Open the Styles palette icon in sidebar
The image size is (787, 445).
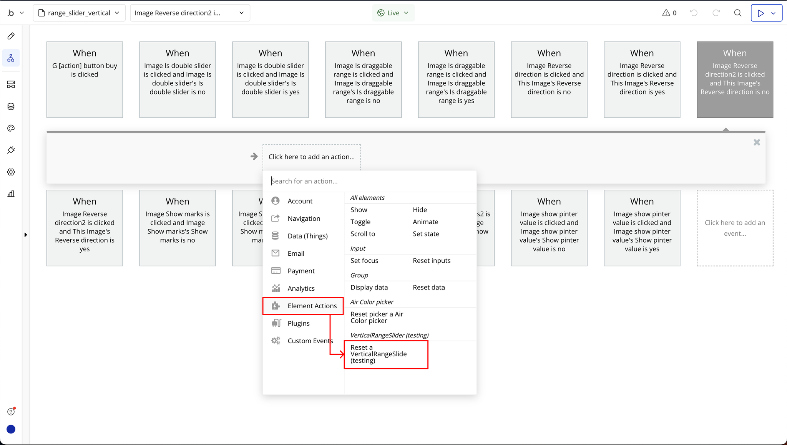pos(11,128)
